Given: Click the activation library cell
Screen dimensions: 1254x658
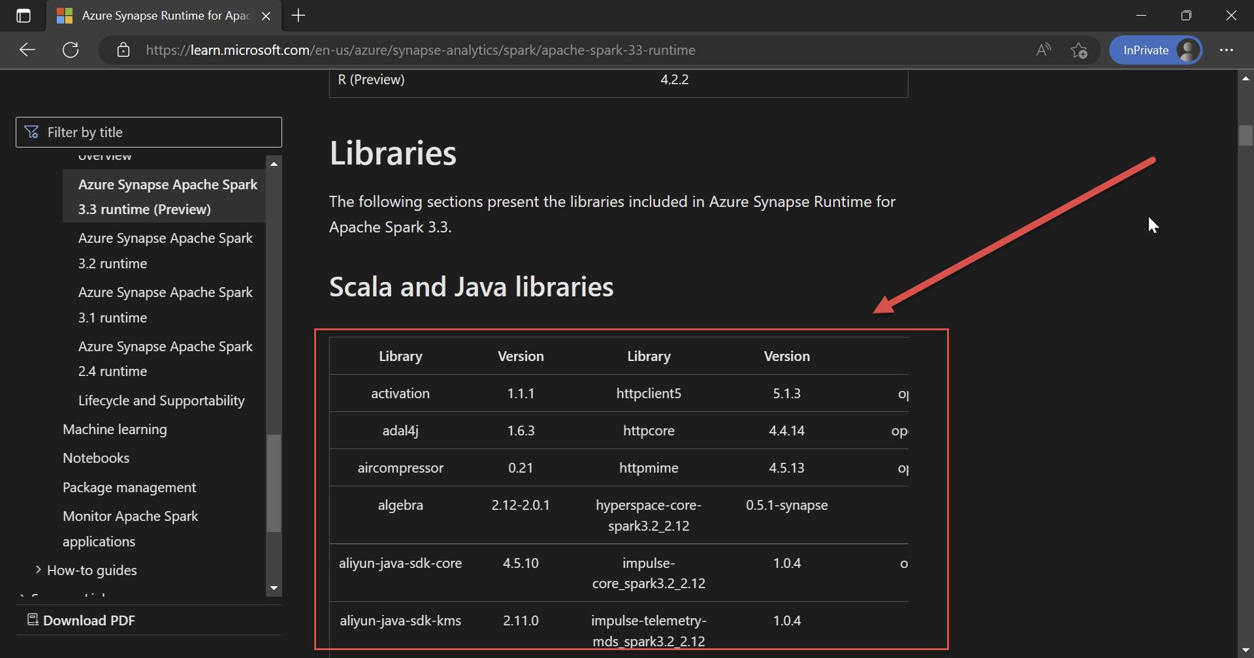Looking at the screenshot, I should pos(400,394).
